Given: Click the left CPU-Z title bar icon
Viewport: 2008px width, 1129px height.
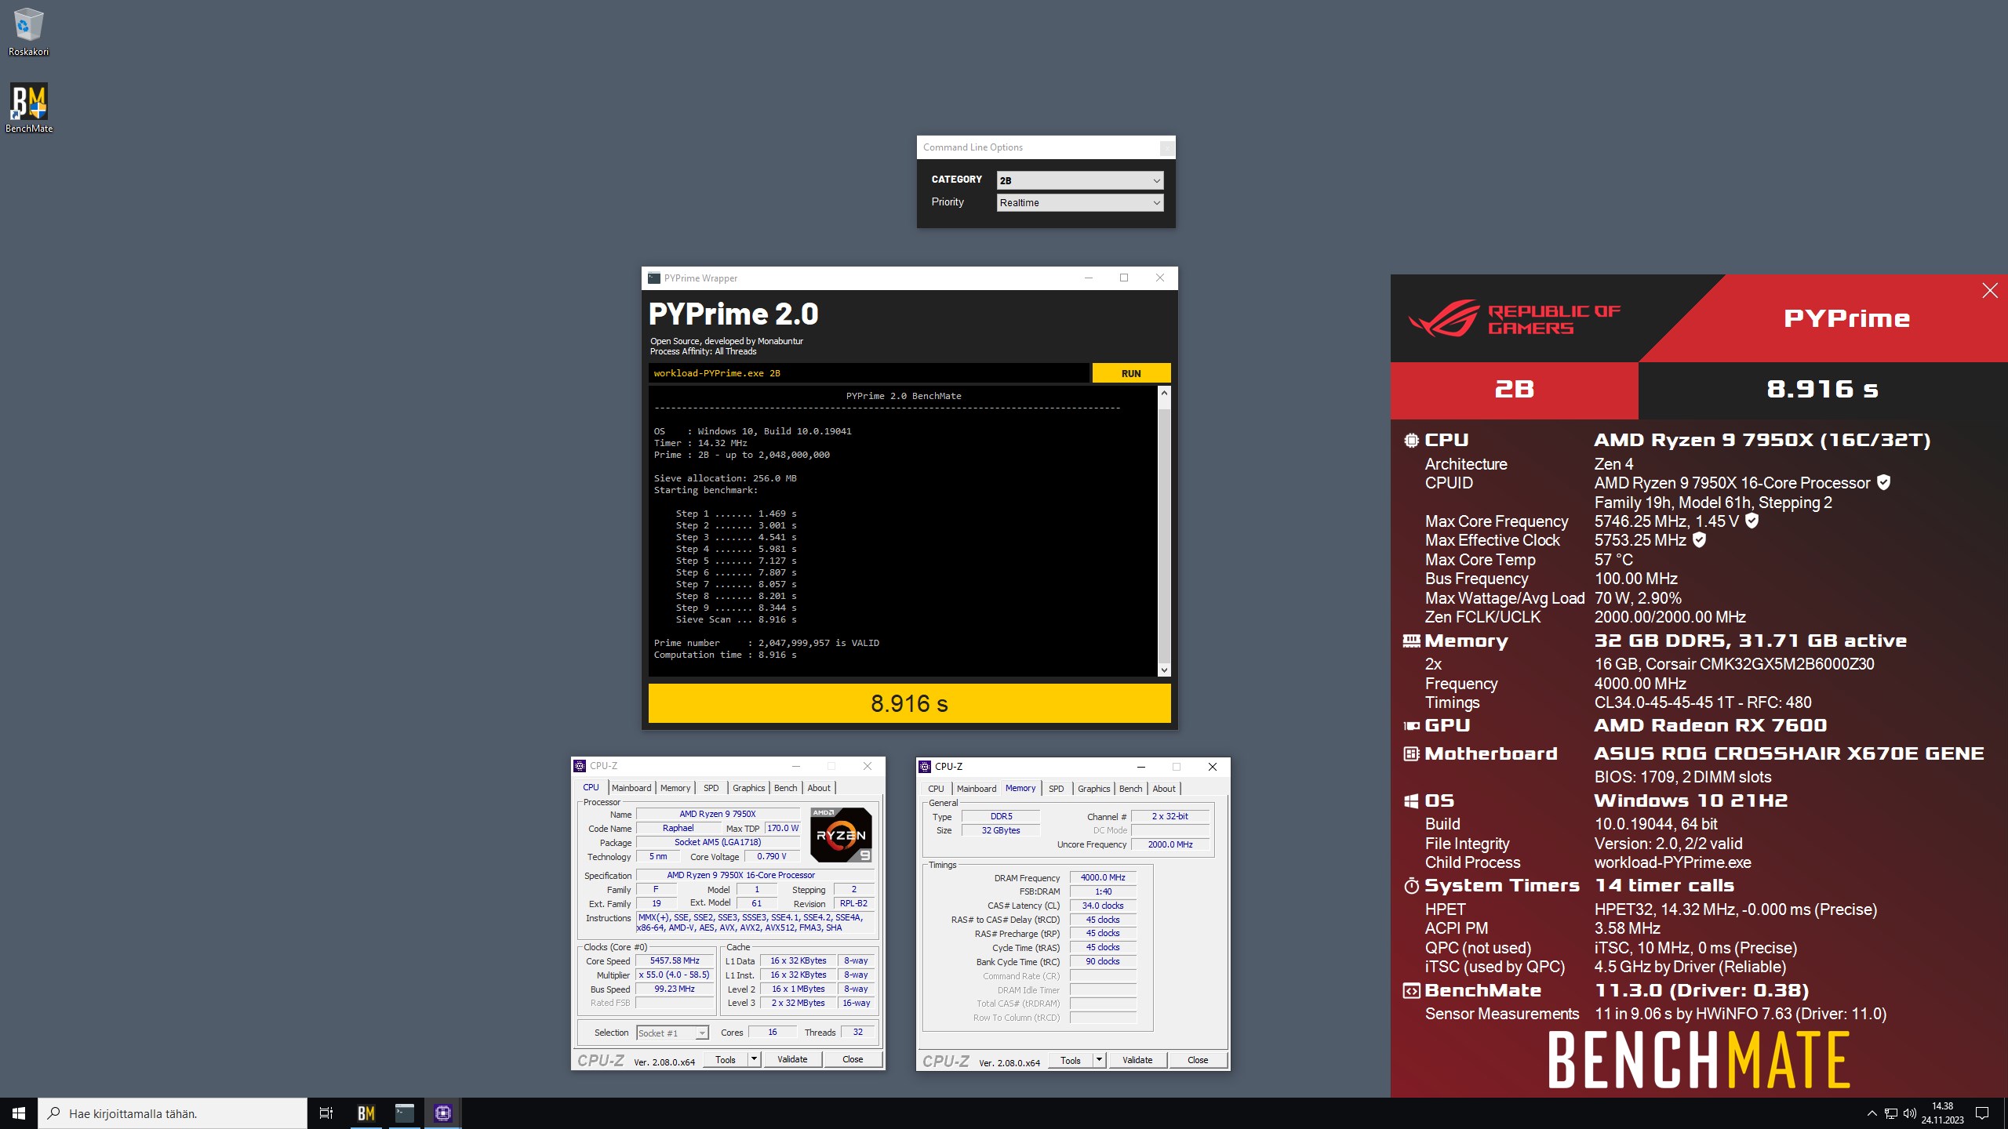Looking at the screenshot, I should pos(580,766).
